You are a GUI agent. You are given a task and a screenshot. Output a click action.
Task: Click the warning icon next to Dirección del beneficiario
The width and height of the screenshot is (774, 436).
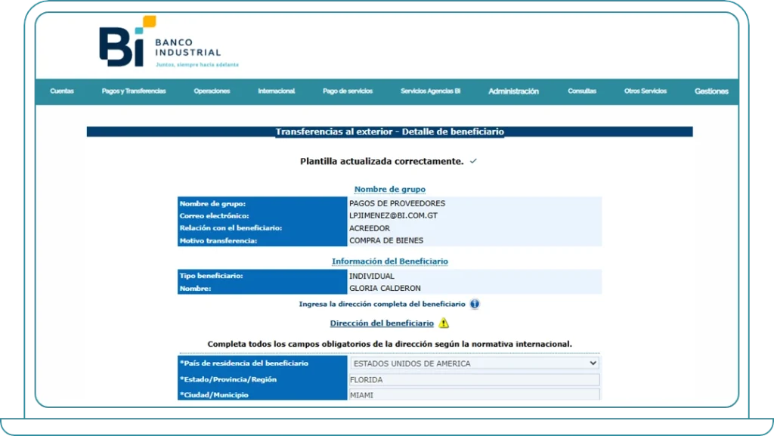444,323
